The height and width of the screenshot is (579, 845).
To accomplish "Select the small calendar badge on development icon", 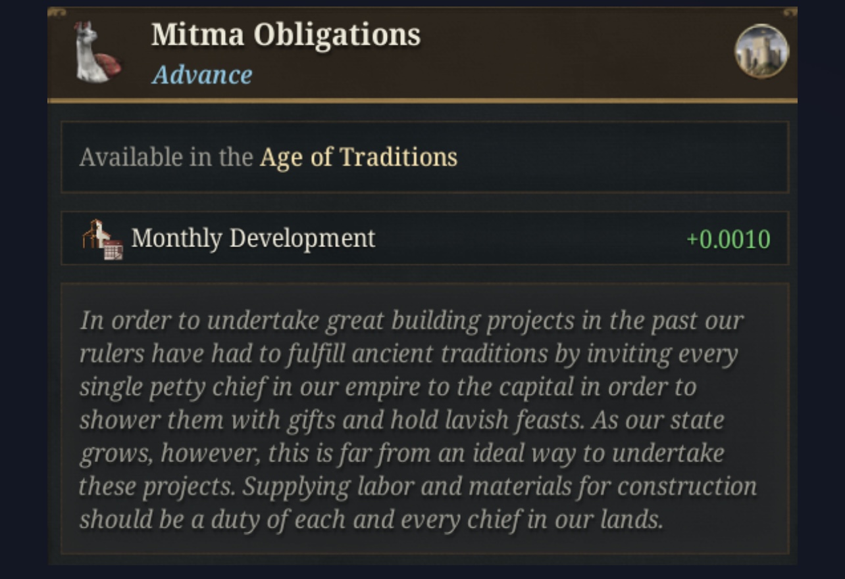I will [x=113, y=250].
